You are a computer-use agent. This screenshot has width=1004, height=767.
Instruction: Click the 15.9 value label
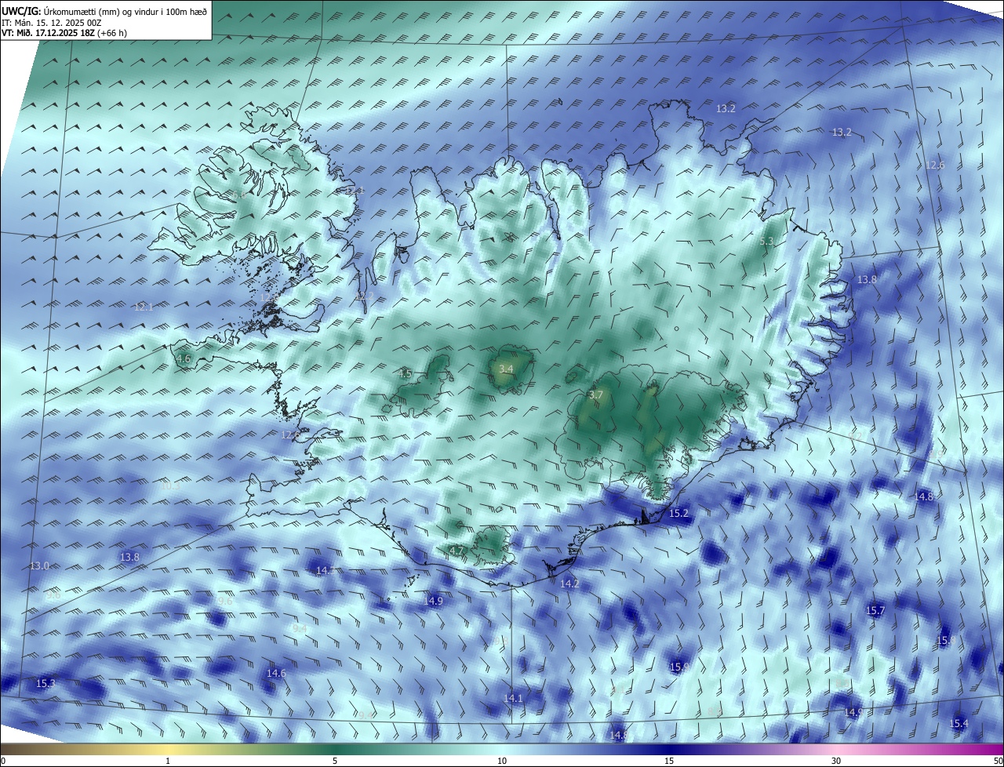pos(678,667)
